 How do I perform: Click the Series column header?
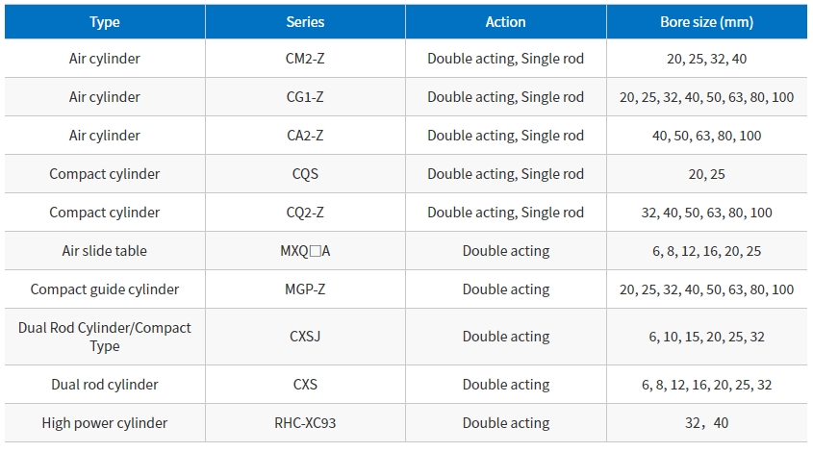click(x=305, y=22)
